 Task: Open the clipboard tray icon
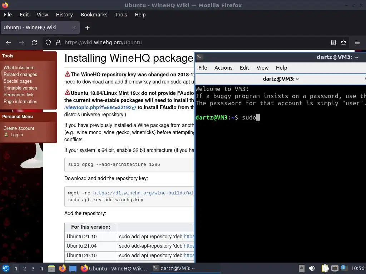point(325,268)
